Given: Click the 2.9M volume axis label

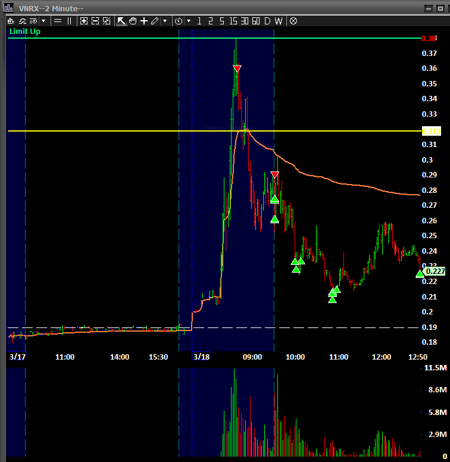Looking at the screenshot, I should (437, 434).
